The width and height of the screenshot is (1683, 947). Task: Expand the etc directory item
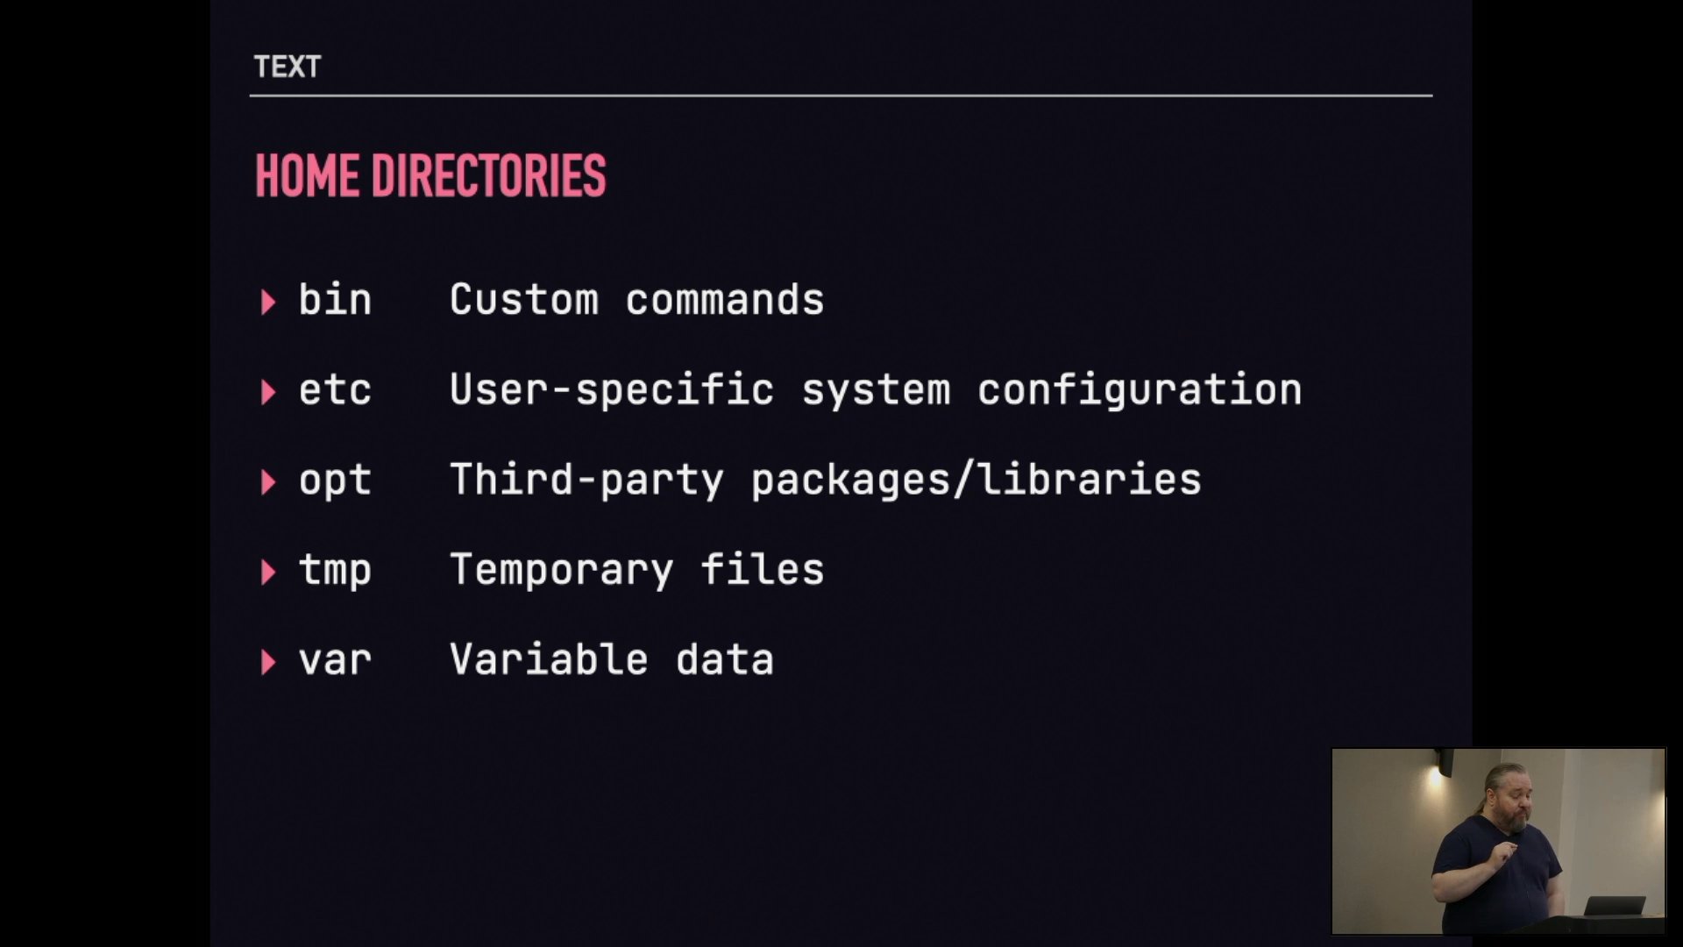click(268, 389)
